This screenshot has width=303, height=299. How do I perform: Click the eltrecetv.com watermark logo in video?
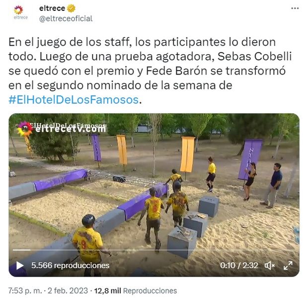tap(62, 128)
